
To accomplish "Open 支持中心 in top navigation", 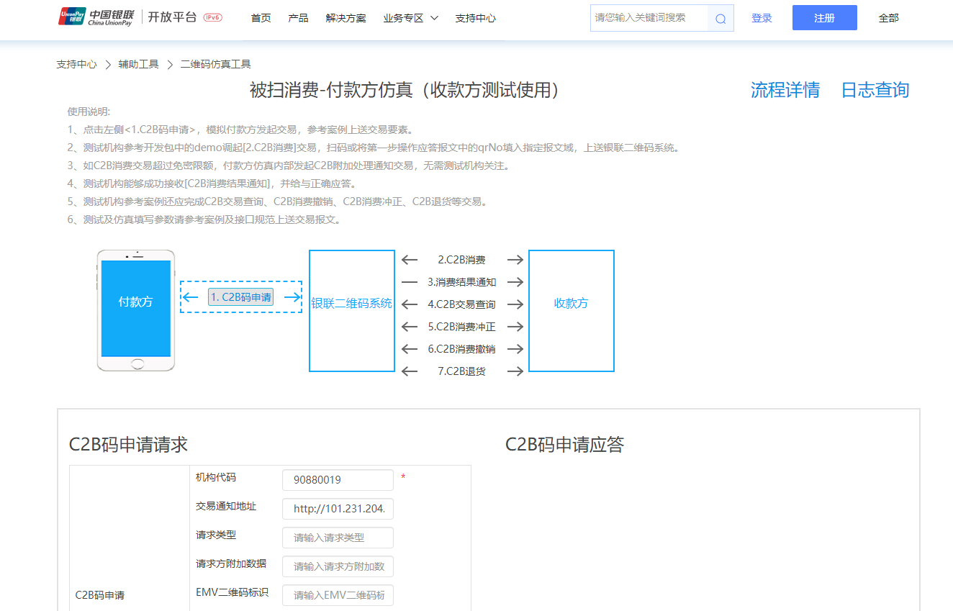I will click(475, 18).
